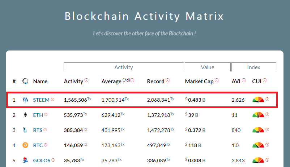Viewport: 290px width, 167px height.
Task: Select the Index column group header
Action: [x=254, y=67]
